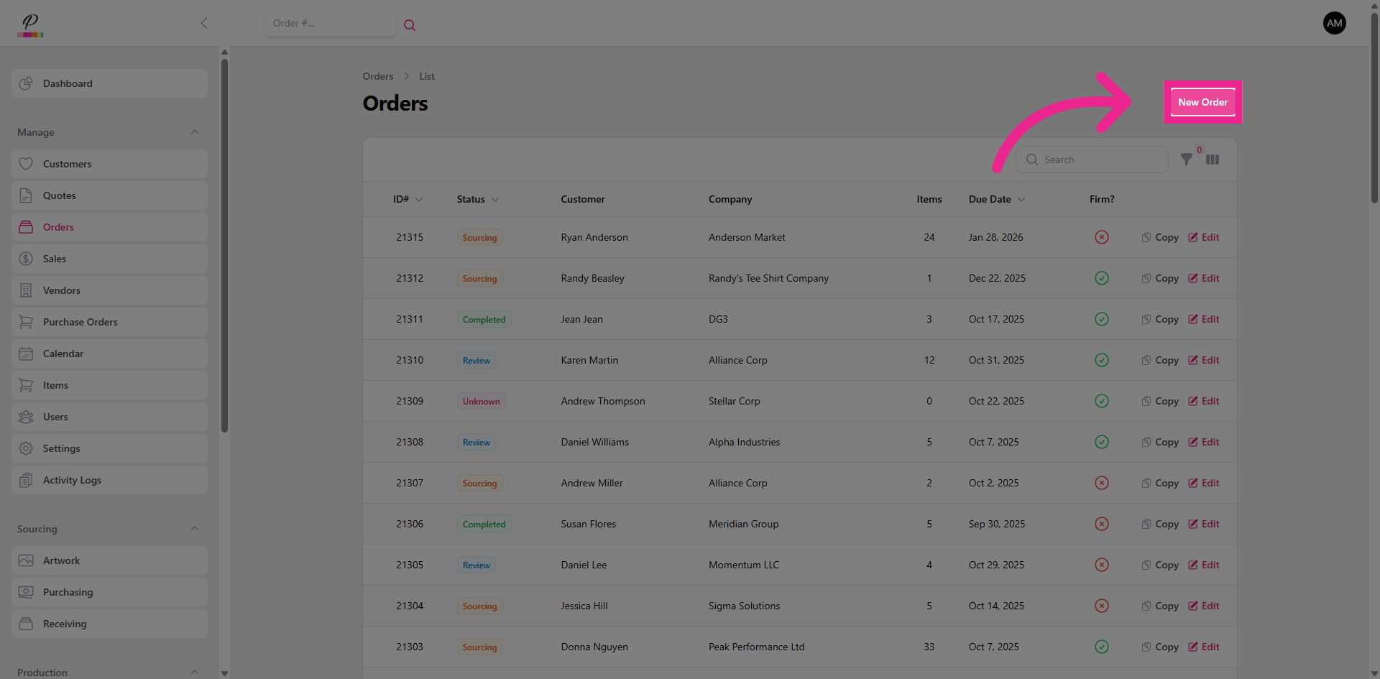
Task: Open Purchase Orders in the sidebar
Action: [x=80, y=322]
